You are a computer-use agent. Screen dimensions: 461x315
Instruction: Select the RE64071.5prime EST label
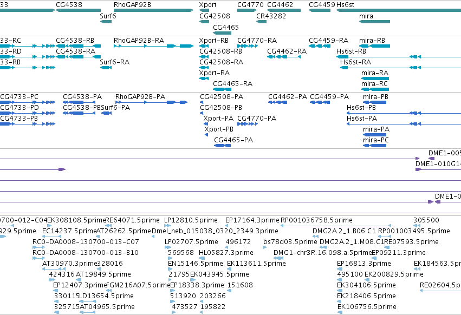pyautogui.click(x=132, y=220)
